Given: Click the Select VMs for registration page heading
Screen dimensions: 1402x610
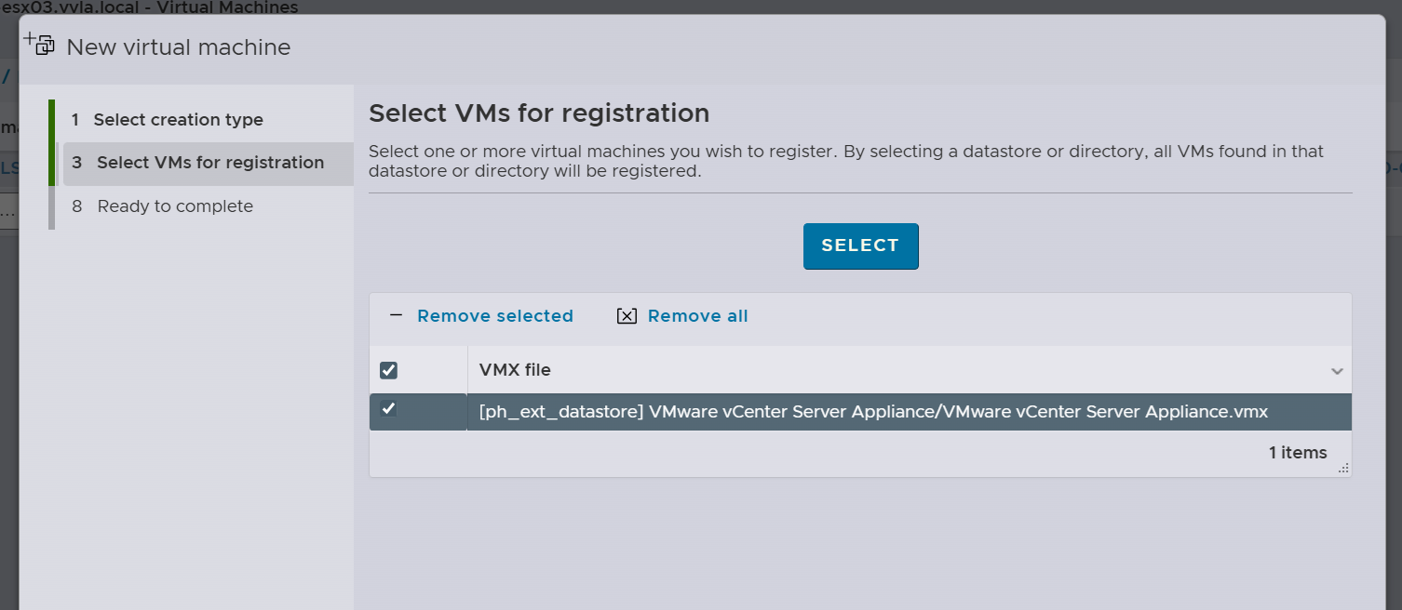Looking at the screenshot, I should 539,113.
